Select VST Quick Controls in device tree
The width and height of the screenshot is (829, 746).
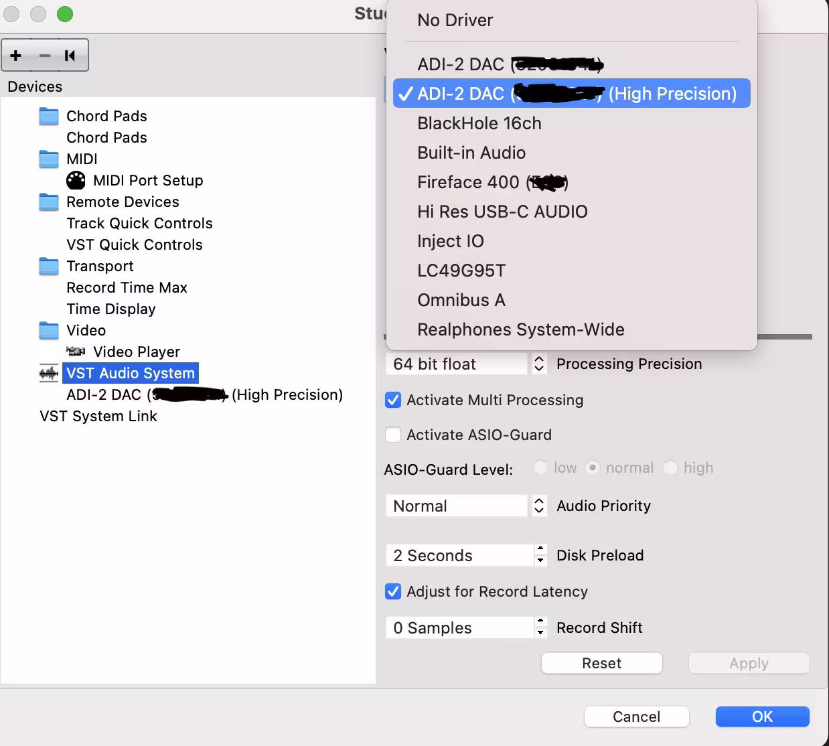coord(134,245)
